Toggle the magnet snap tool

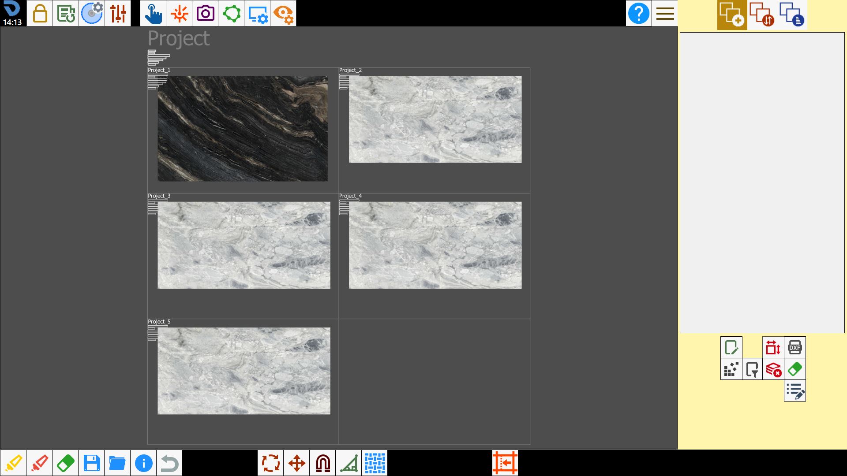322,463
